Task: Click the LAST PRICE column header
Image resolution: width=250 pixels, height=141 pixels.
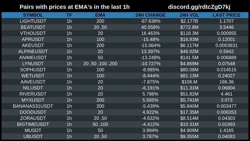Action: click(x=227, y=15)
